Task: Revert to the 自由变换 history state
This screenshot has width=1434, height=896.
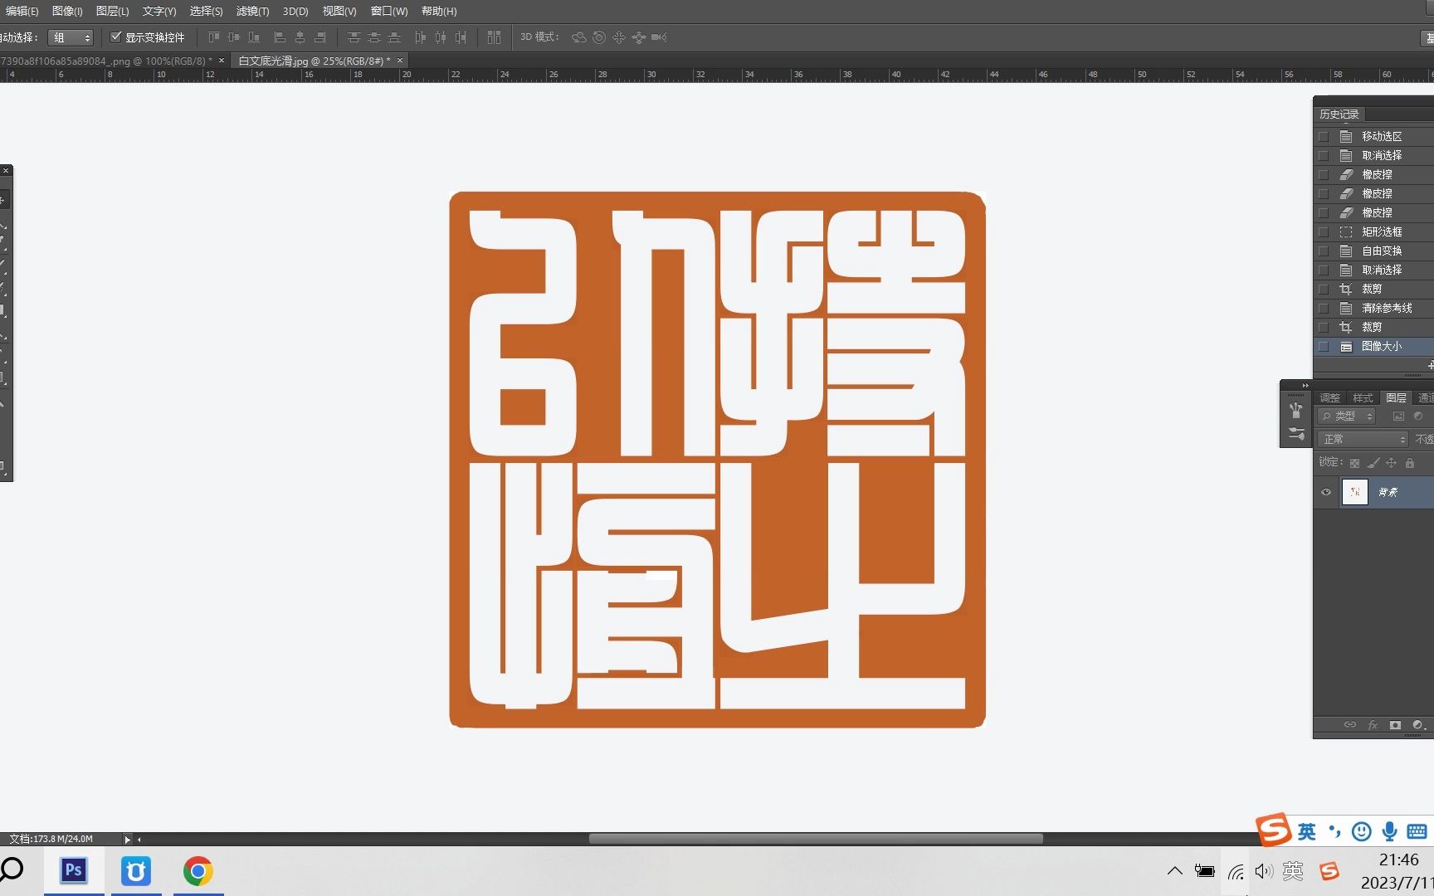Action: (1383, 251)
